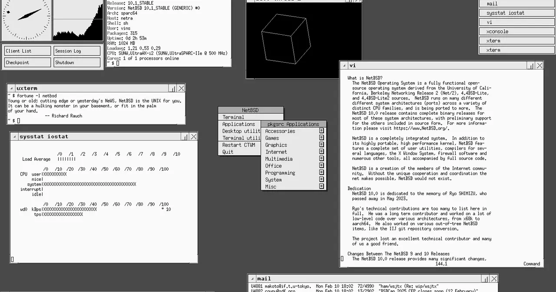Viewport: 556px width, 292px height.
Task: Click the 'system' CPU bar row
Action: [x=81, y=184]
